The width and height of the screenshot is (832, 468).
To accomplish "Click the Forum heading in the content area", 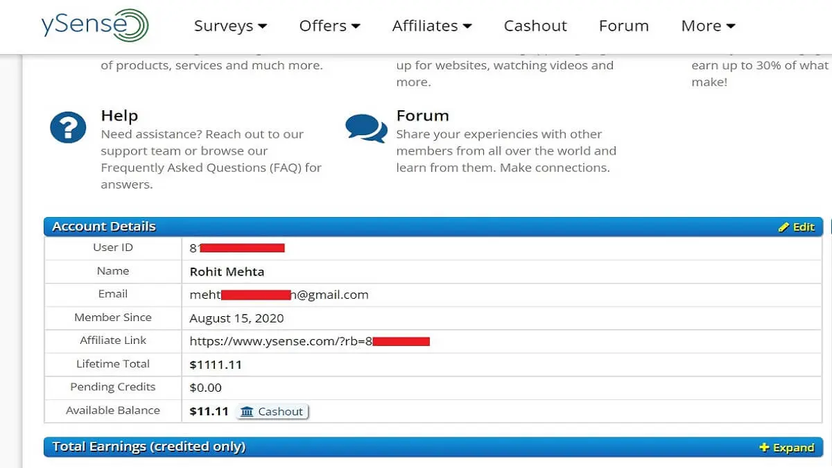I will pos(422,116).
